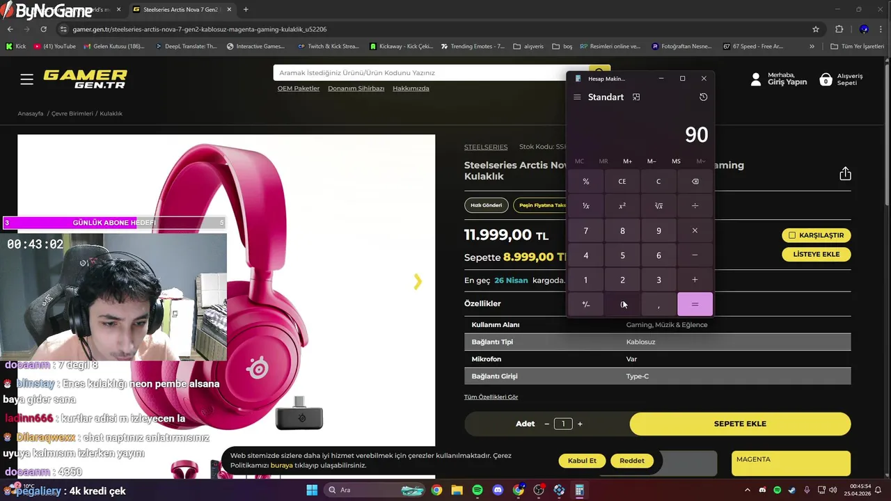This screenshot has height=501, width=891.
Task: Bookmark this page with star icon
Action: coord(816,29)
